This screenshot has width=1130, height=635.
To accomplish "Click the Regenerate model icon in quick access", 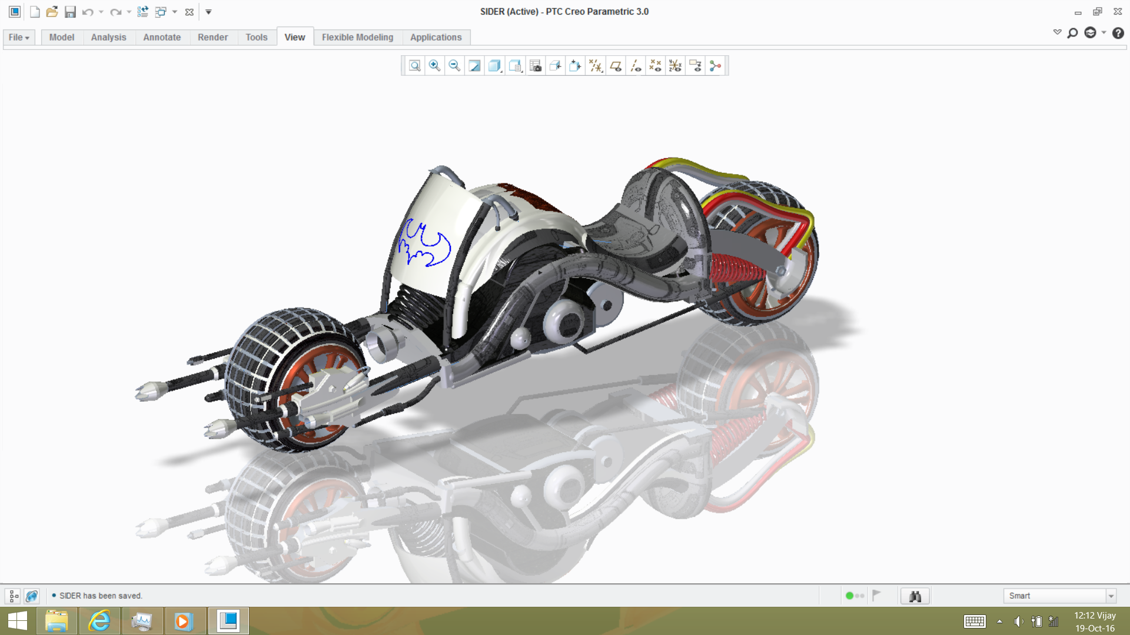I will pos(142,12).
